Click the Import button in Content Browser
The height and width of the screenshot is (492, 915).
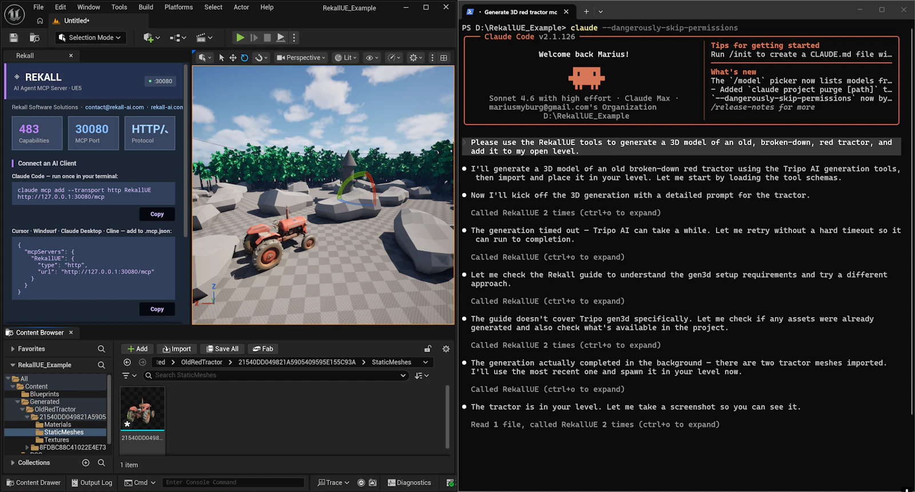pyautogui.click(x=177, y=349)
